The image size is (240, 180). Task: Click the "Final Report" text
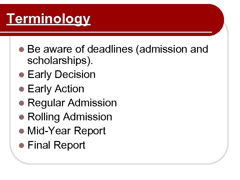[57, 145]
